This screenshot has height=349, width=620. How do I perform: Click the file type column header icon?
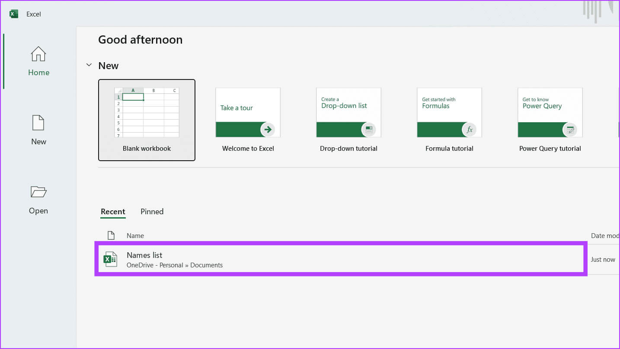tap(111, 235)
